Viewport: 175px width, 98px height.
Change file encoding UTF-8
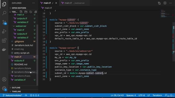142,95
